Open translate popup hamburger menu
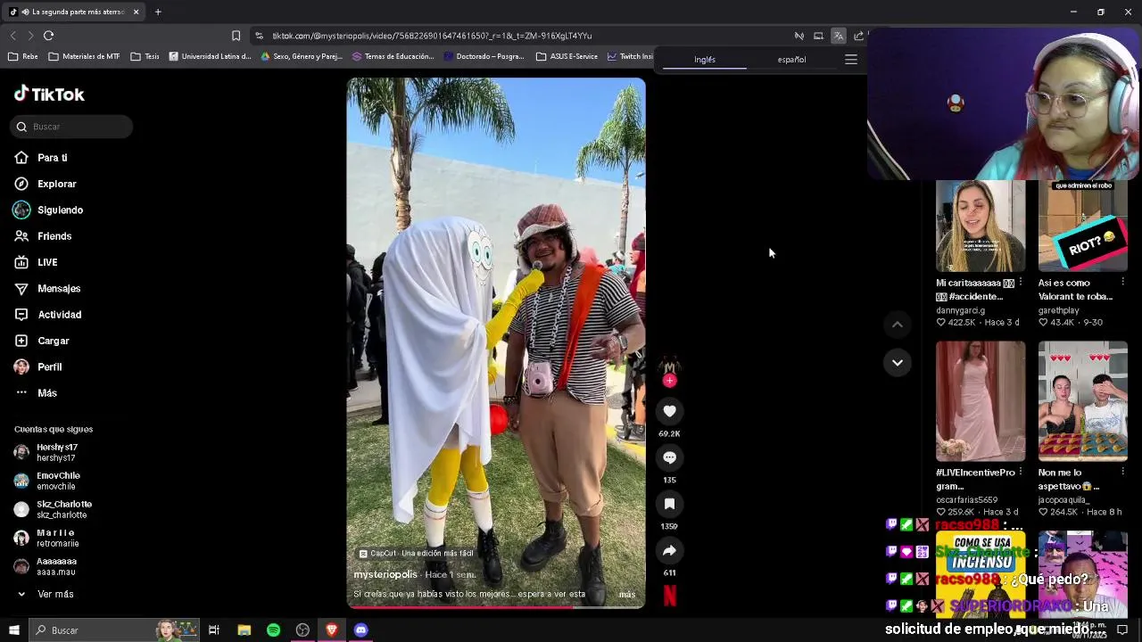This screenshot has height=642, width=1142. (851, 60)
